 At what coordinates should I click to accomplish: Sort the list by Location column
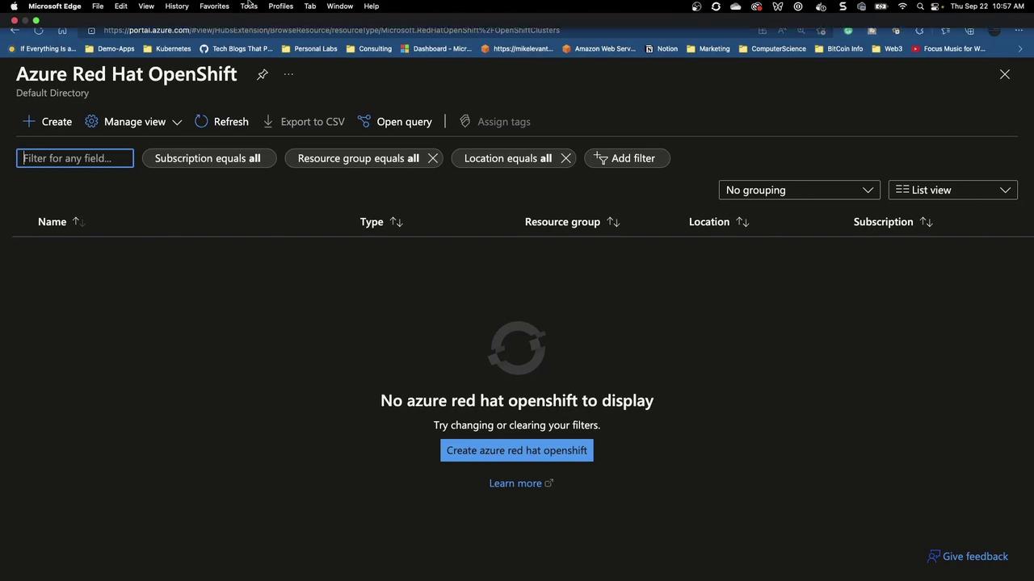719,222
